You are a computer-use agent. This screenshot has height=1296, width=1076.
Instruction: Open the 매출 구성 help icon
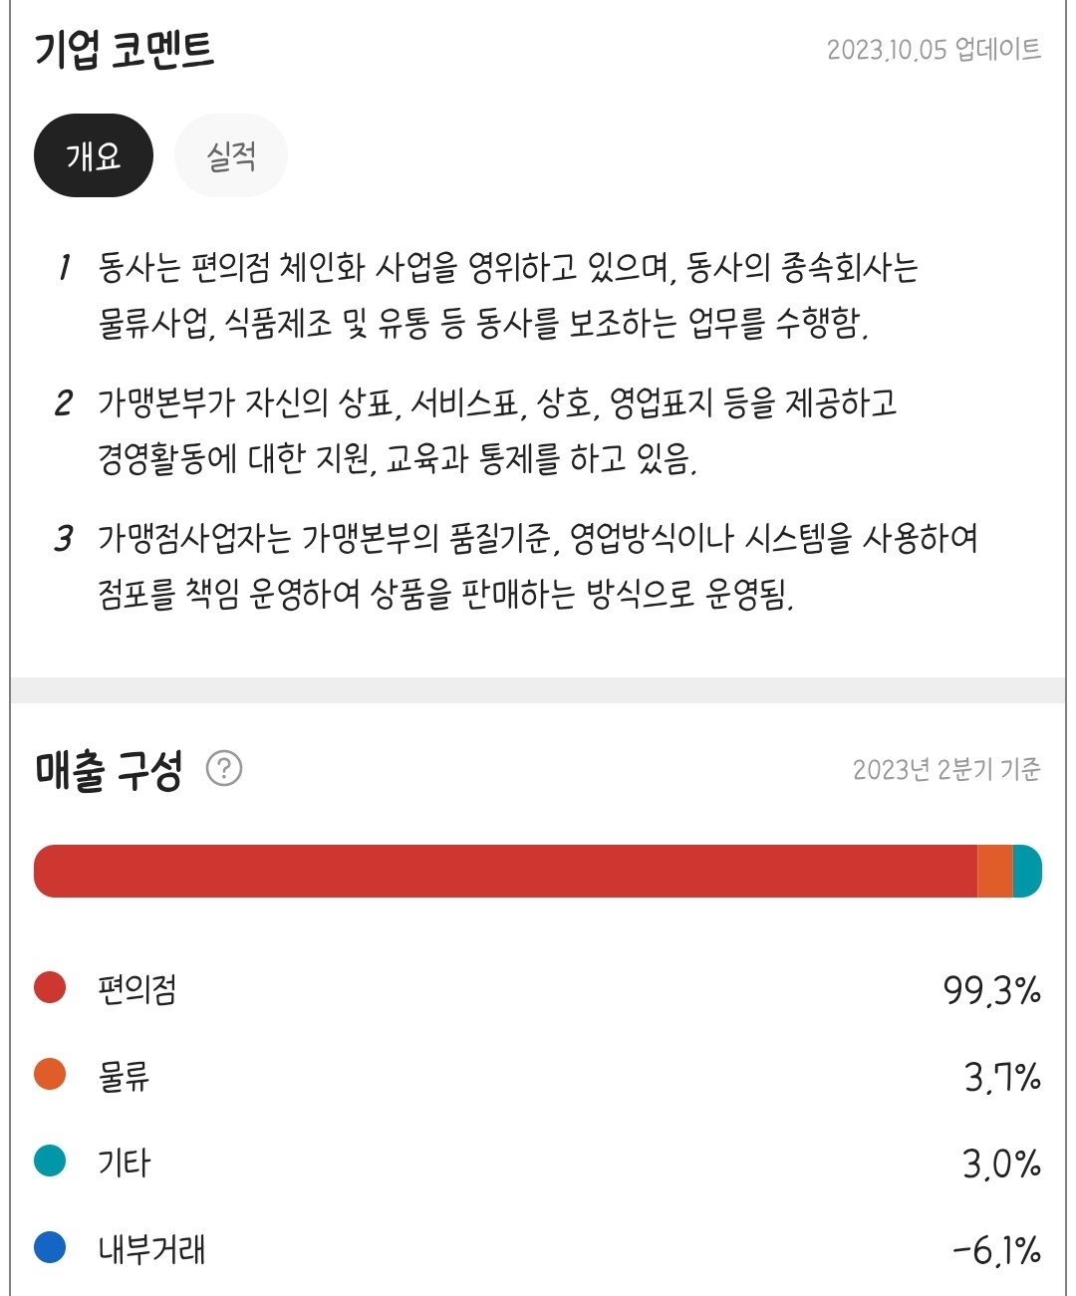[x=224, y=768]
